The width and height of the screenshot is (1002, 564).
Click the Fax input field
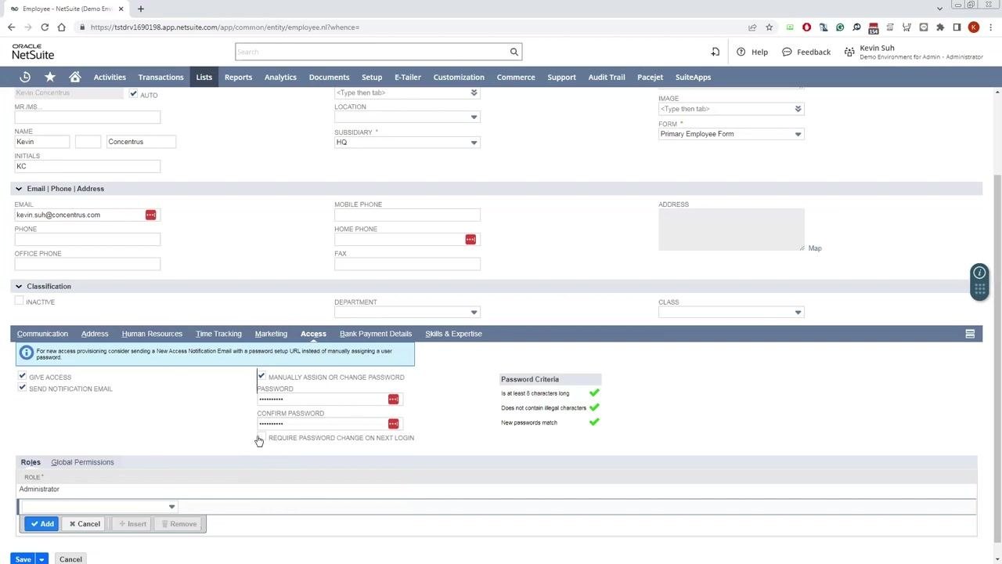click(407, 264)
